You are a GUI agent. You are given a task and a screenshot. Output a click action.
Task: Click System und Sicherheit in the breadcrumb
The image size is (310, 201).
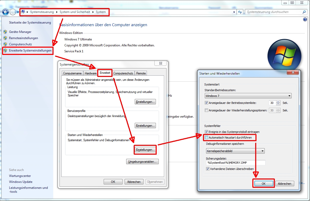coord(75,12)
